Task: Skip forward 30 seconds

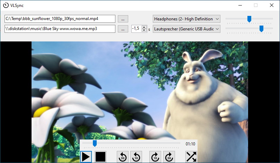Action: [x=169, y=157]
